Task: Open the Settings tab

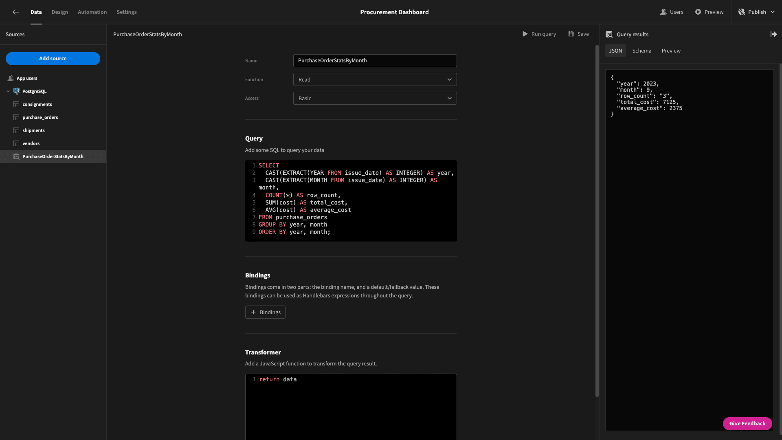Action: coord(127,12)
